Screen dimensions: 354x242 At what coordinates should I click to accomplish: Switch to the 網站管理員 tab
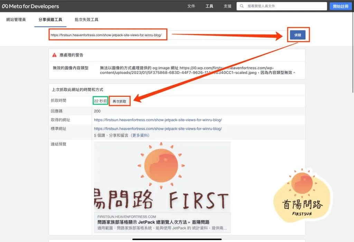pos(16,20)
